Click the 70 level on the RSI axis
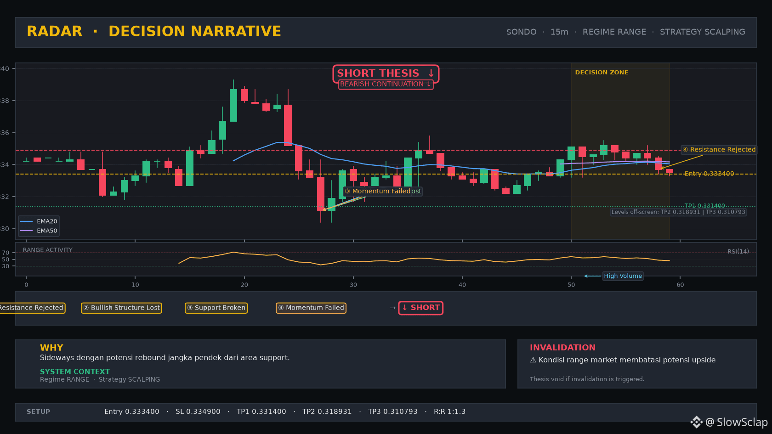772x434 pixels. 6,253
